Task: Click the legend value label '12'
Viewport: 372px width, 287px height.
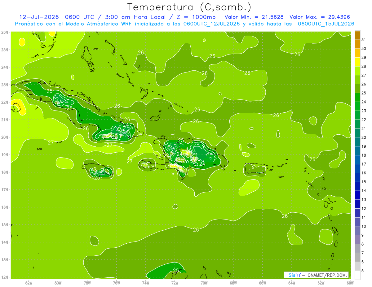Action: click(x=364, y=209)
